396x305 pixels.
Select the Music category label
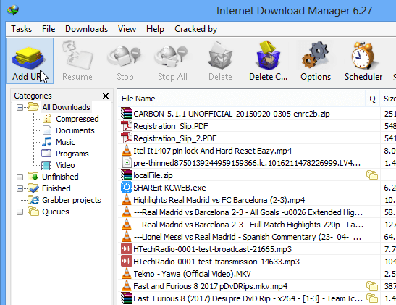click(65, 142)
